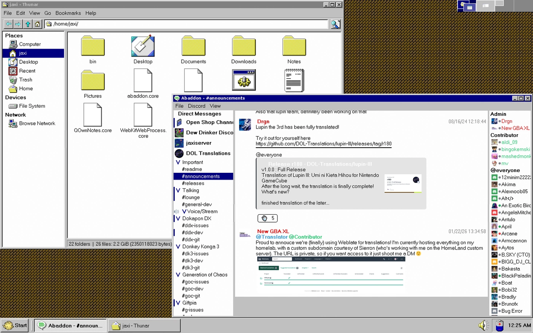Open the Thunar File menu
This screenshot has height=333, width=533.
tap(8, 13)
